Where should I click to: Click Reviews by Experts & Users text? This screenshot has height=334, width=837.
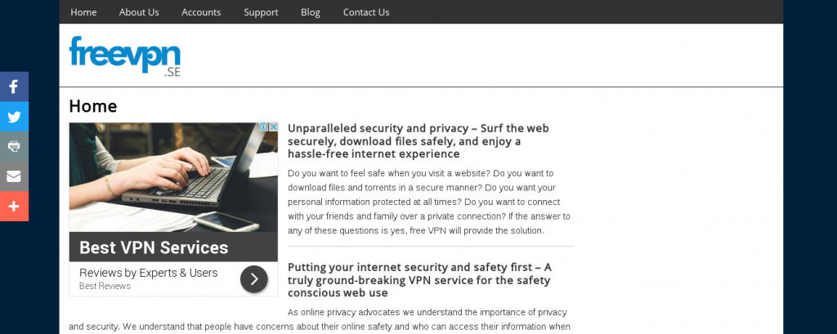149,273
